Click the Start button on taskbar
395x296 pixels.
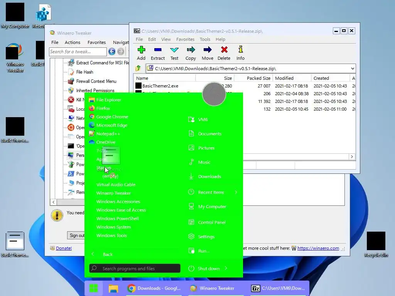(x=94, y=288)
